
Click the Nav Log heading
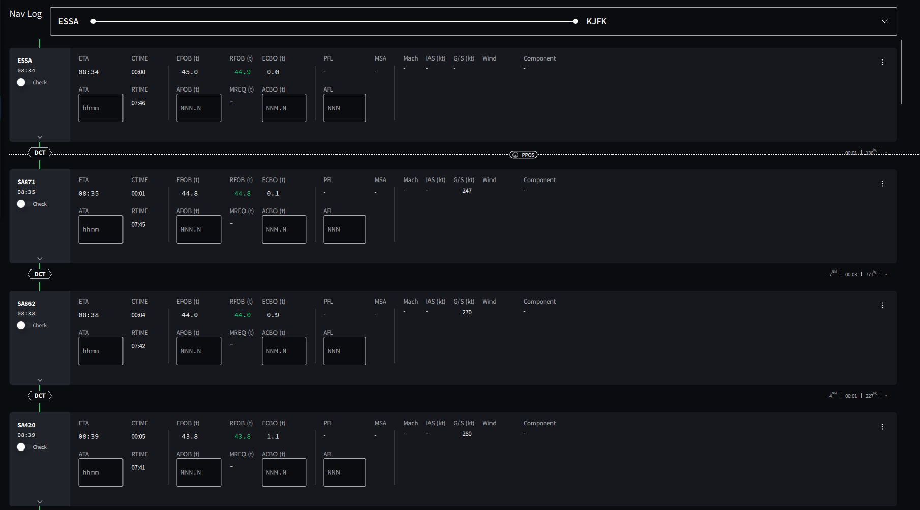point(26,14)
